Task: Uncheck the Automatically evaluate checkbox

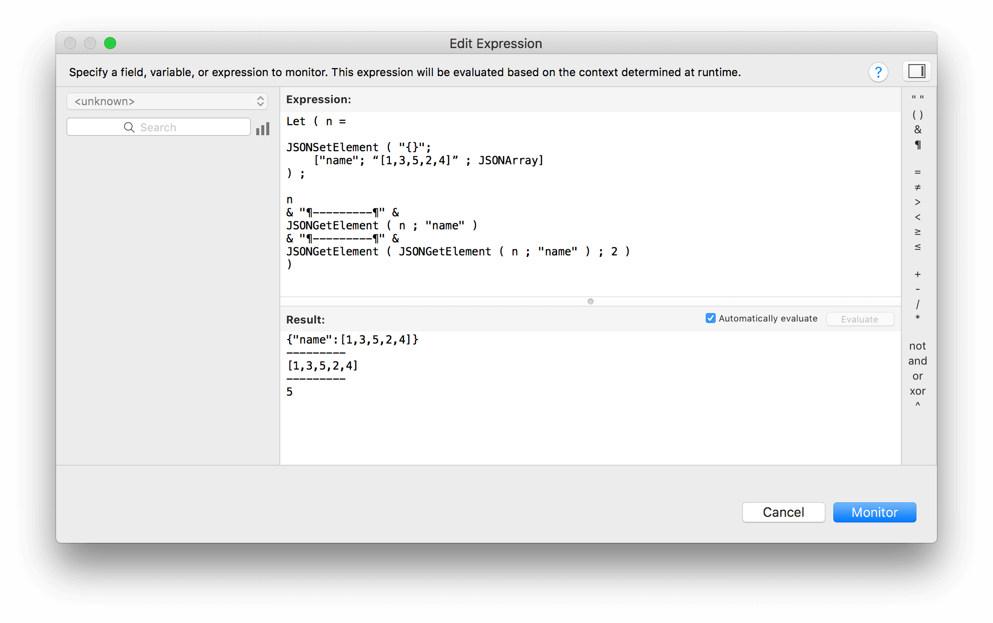Action: 710,318
